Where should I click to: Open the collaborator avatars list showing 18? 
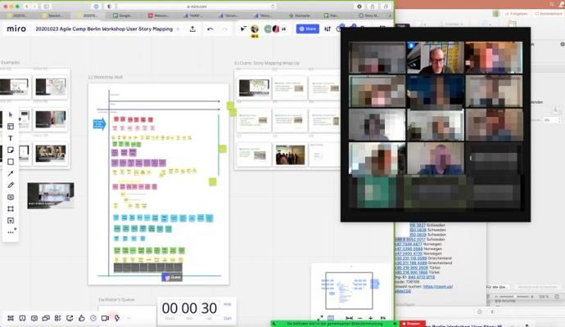click(x=276, y=29)
